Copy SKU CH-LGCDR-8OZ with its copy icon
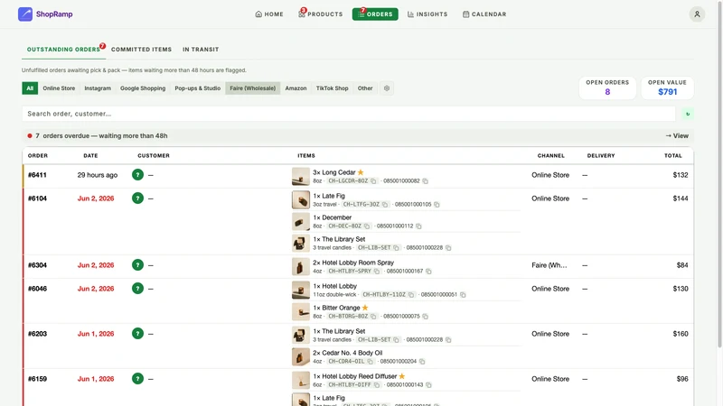Image resolution: width=723 pixels, height=406 pixels. 373,181
